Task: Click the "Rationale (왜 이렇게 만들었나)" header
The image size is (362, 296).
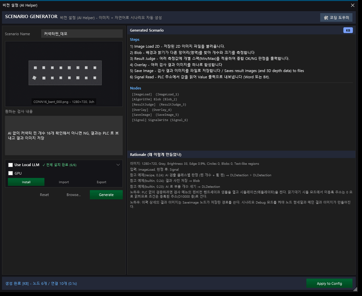Action: click(156, 155)
